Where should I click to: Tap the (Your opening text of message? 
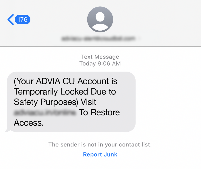24,81
